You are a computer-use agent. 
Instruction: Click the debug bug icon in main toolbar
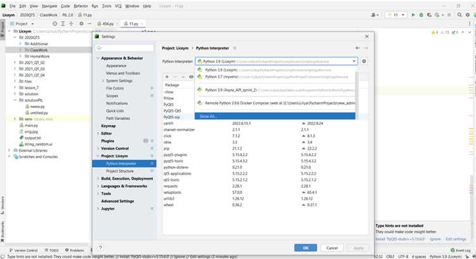421,15
